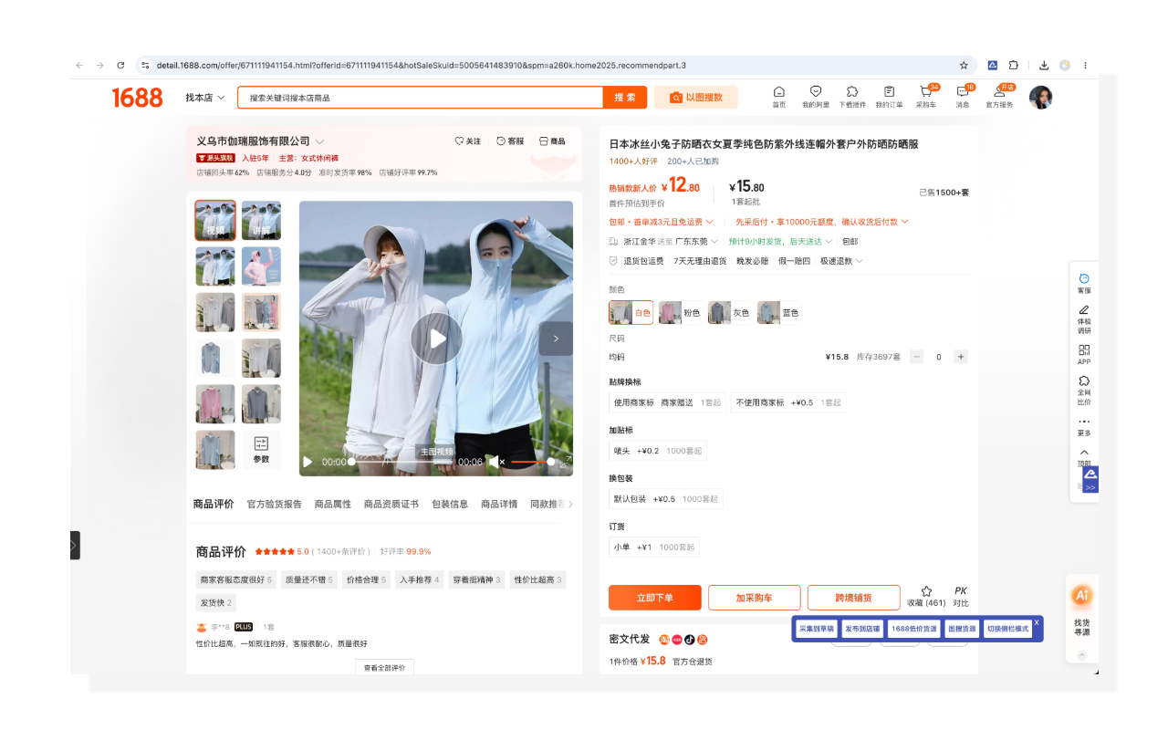Click the 以图搜款 image search button
The height and width of the screenshot is (730, 1168).
tap(696, 98)
